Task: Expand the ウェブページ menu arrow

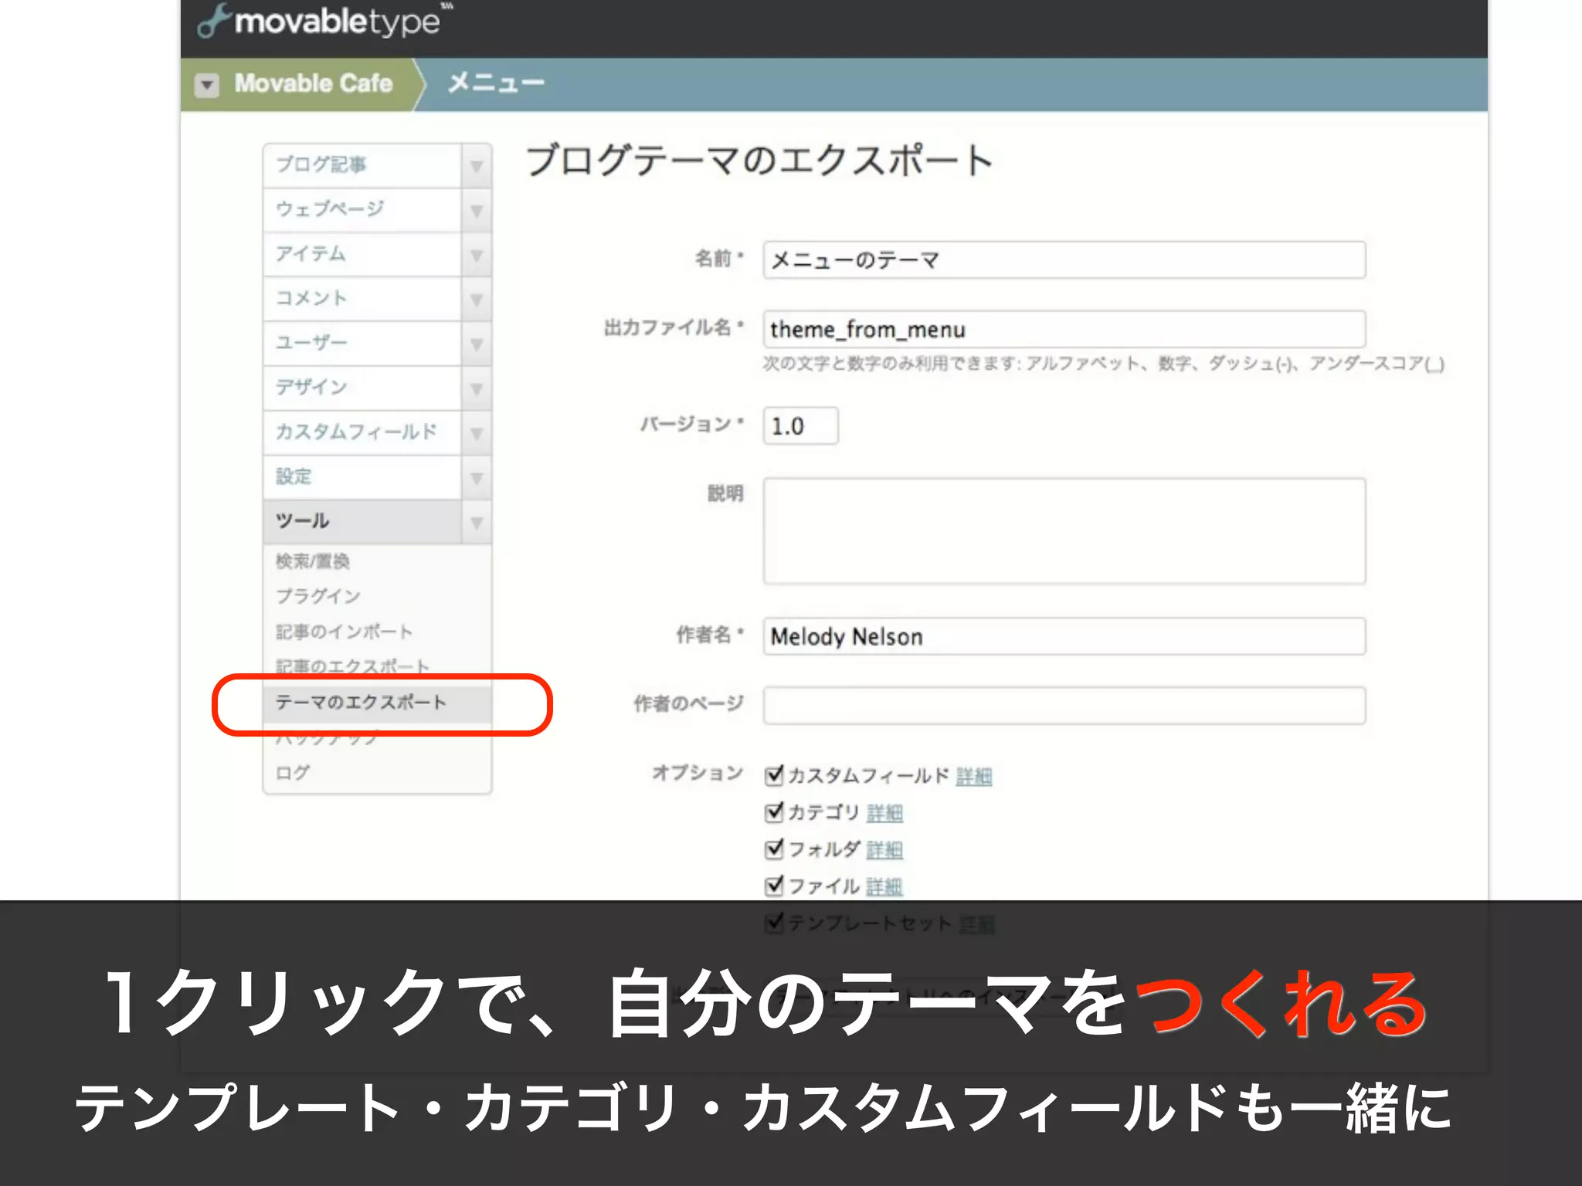Action: [x=477, y=211]
